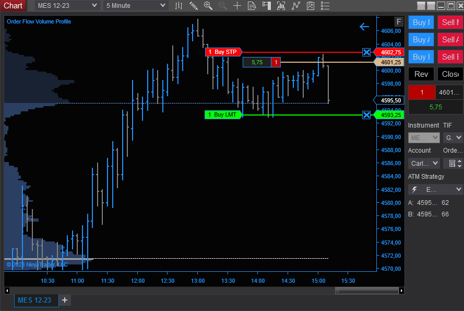
Task: Click the Sell Bid button
Action: (450, 56)
